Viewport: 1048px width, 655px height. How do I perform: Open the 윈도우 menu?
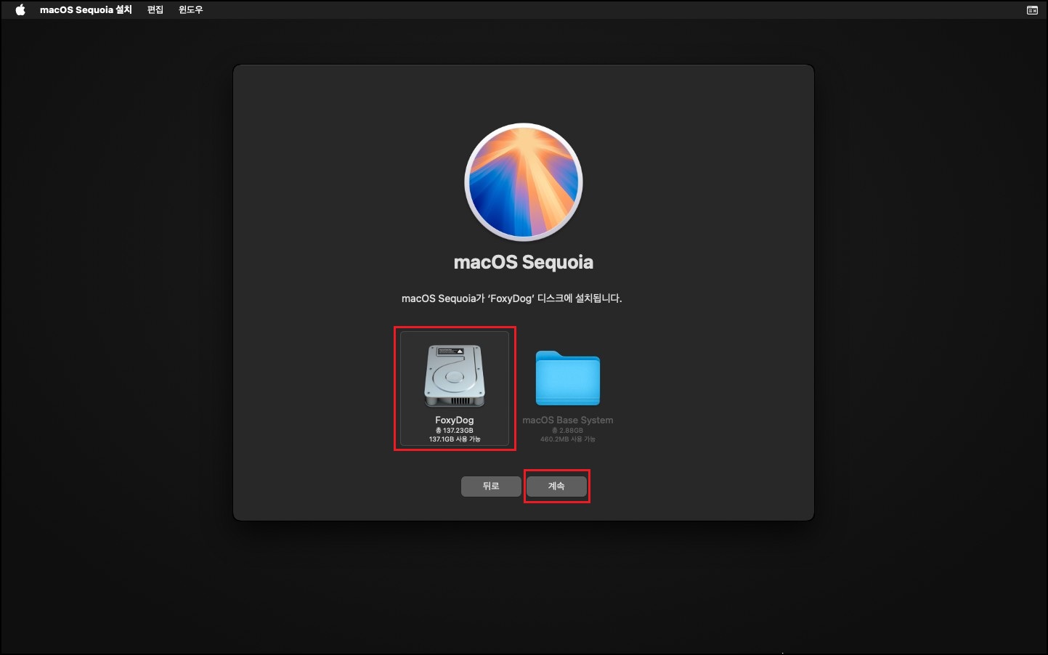[191, 9]
